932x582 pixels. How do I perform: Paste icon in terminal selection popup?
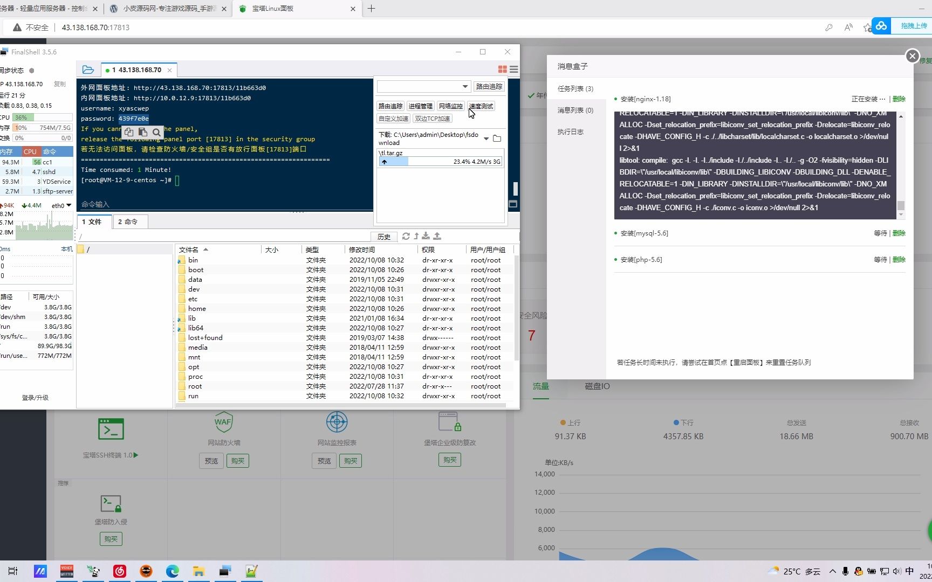pyautogui.click(x=142, y=132)
